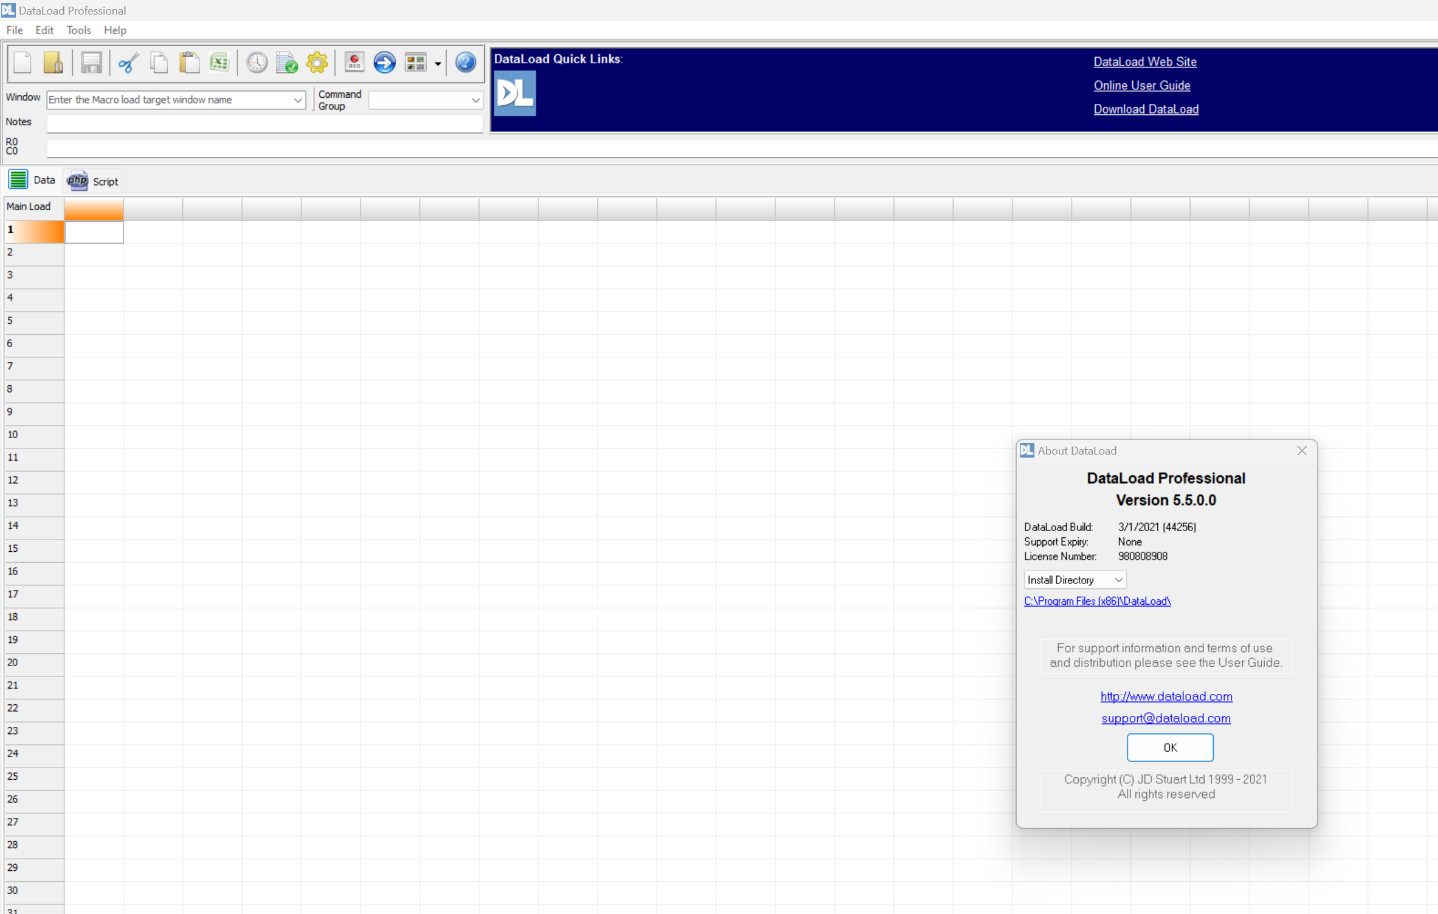The height and width of the screenshot is (914, 1438).
Task: Open the File menu
Action: (x=15, y=30)
